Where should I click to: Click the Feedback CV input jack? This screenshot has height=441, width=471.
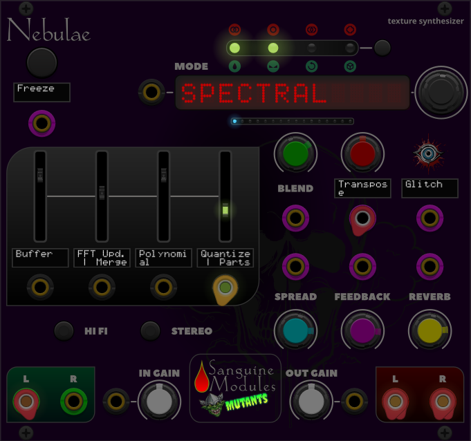(x=362, y=266)
